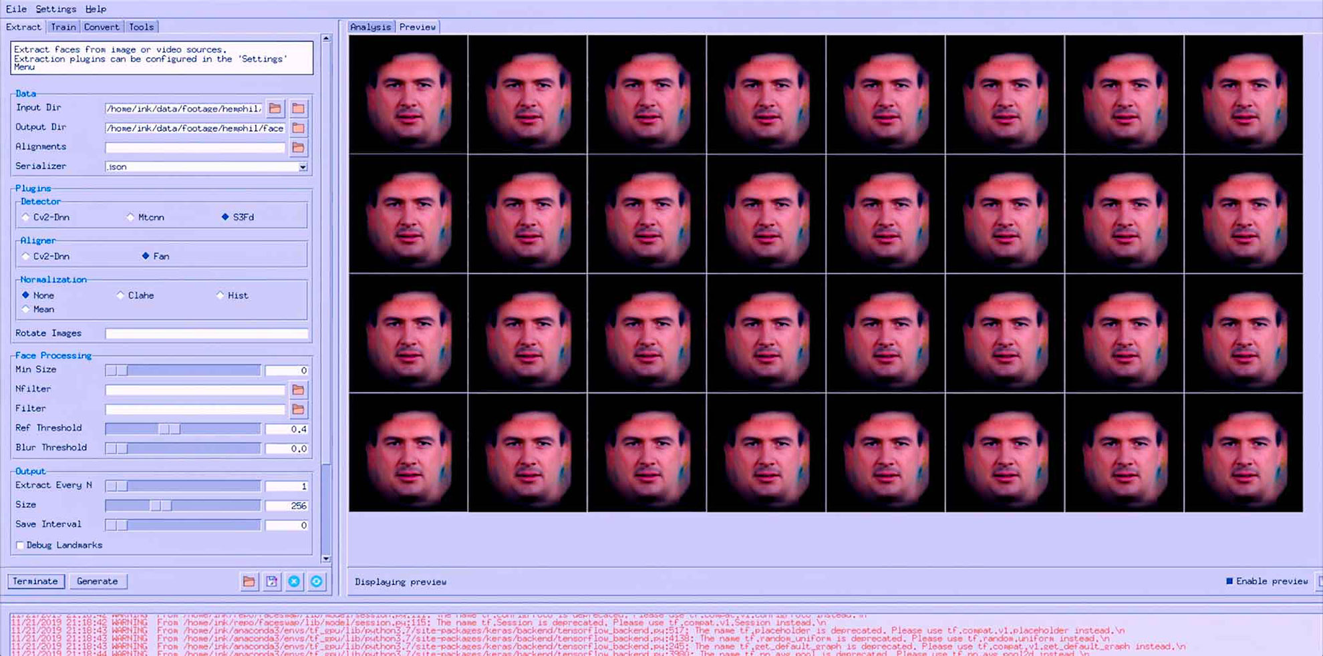Click the Extract Every N value box
The width and height of the screenshot is (1323, 656).
click(287, 486)
